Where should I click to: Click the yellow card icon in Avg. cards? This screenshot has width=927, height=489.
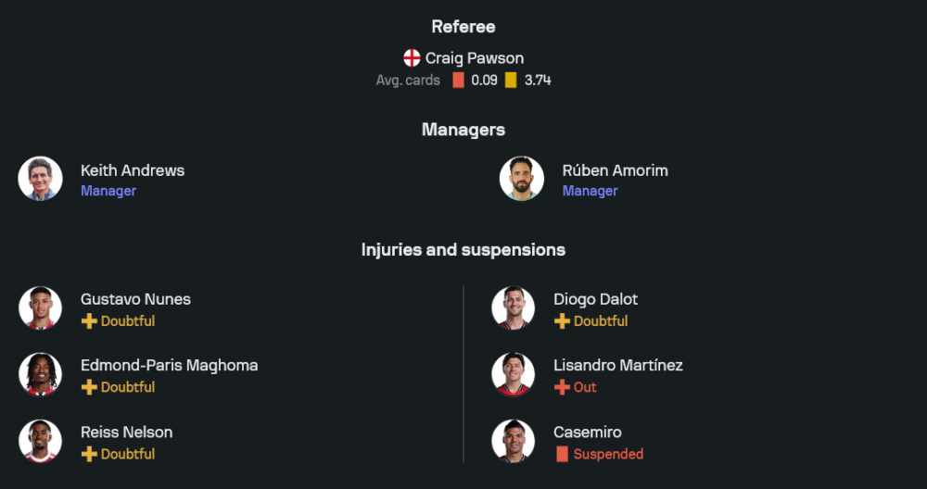click(511, 80)
